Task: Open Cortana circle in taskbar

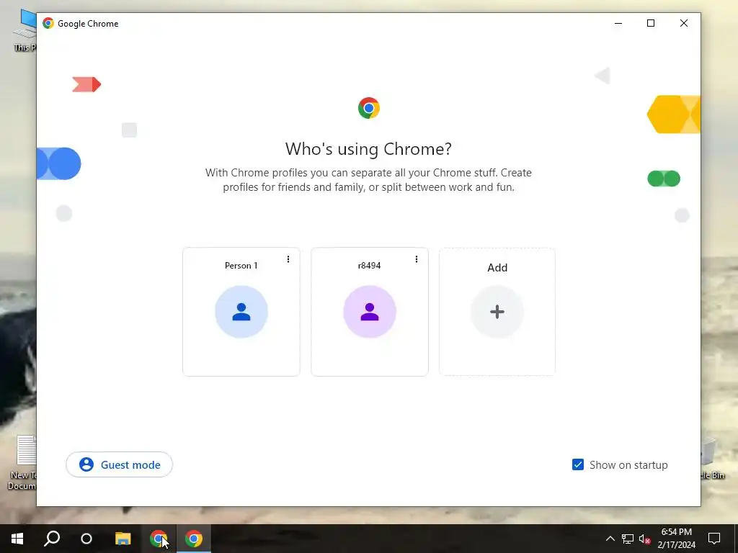Action: 86,539
